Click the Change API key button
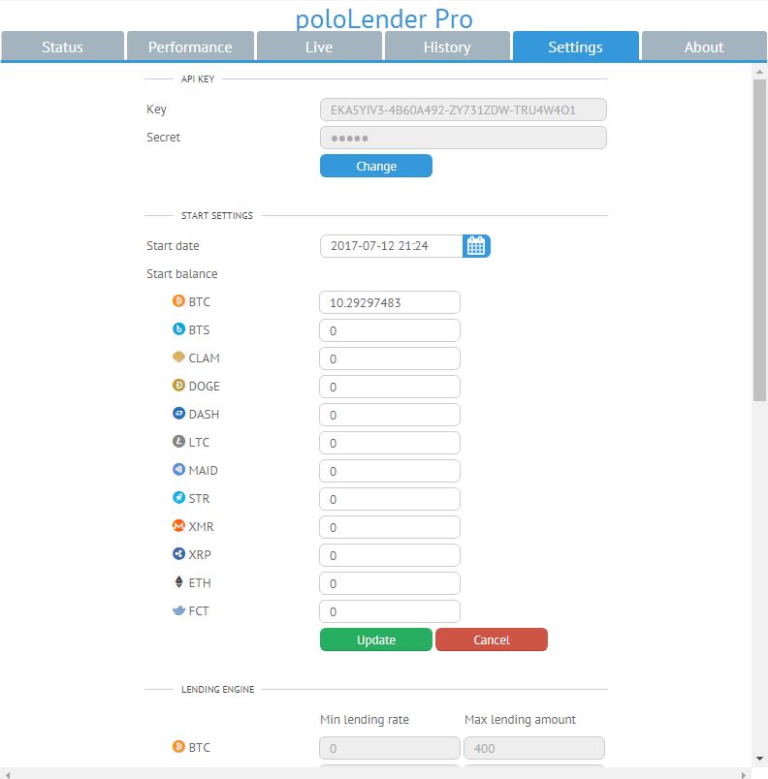Viewport: 768px width, 779px height. [376, 166]
